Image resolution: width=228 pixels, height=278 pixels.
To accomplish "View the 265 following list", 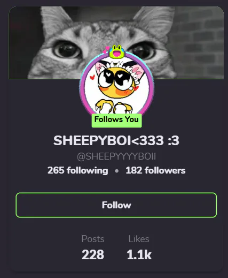I will click(77, 170).
